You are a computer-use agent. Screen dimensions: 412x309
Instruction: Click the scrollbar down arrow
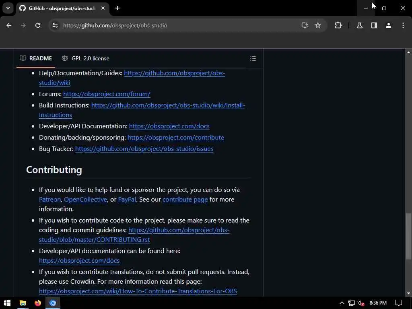(408, 293)
